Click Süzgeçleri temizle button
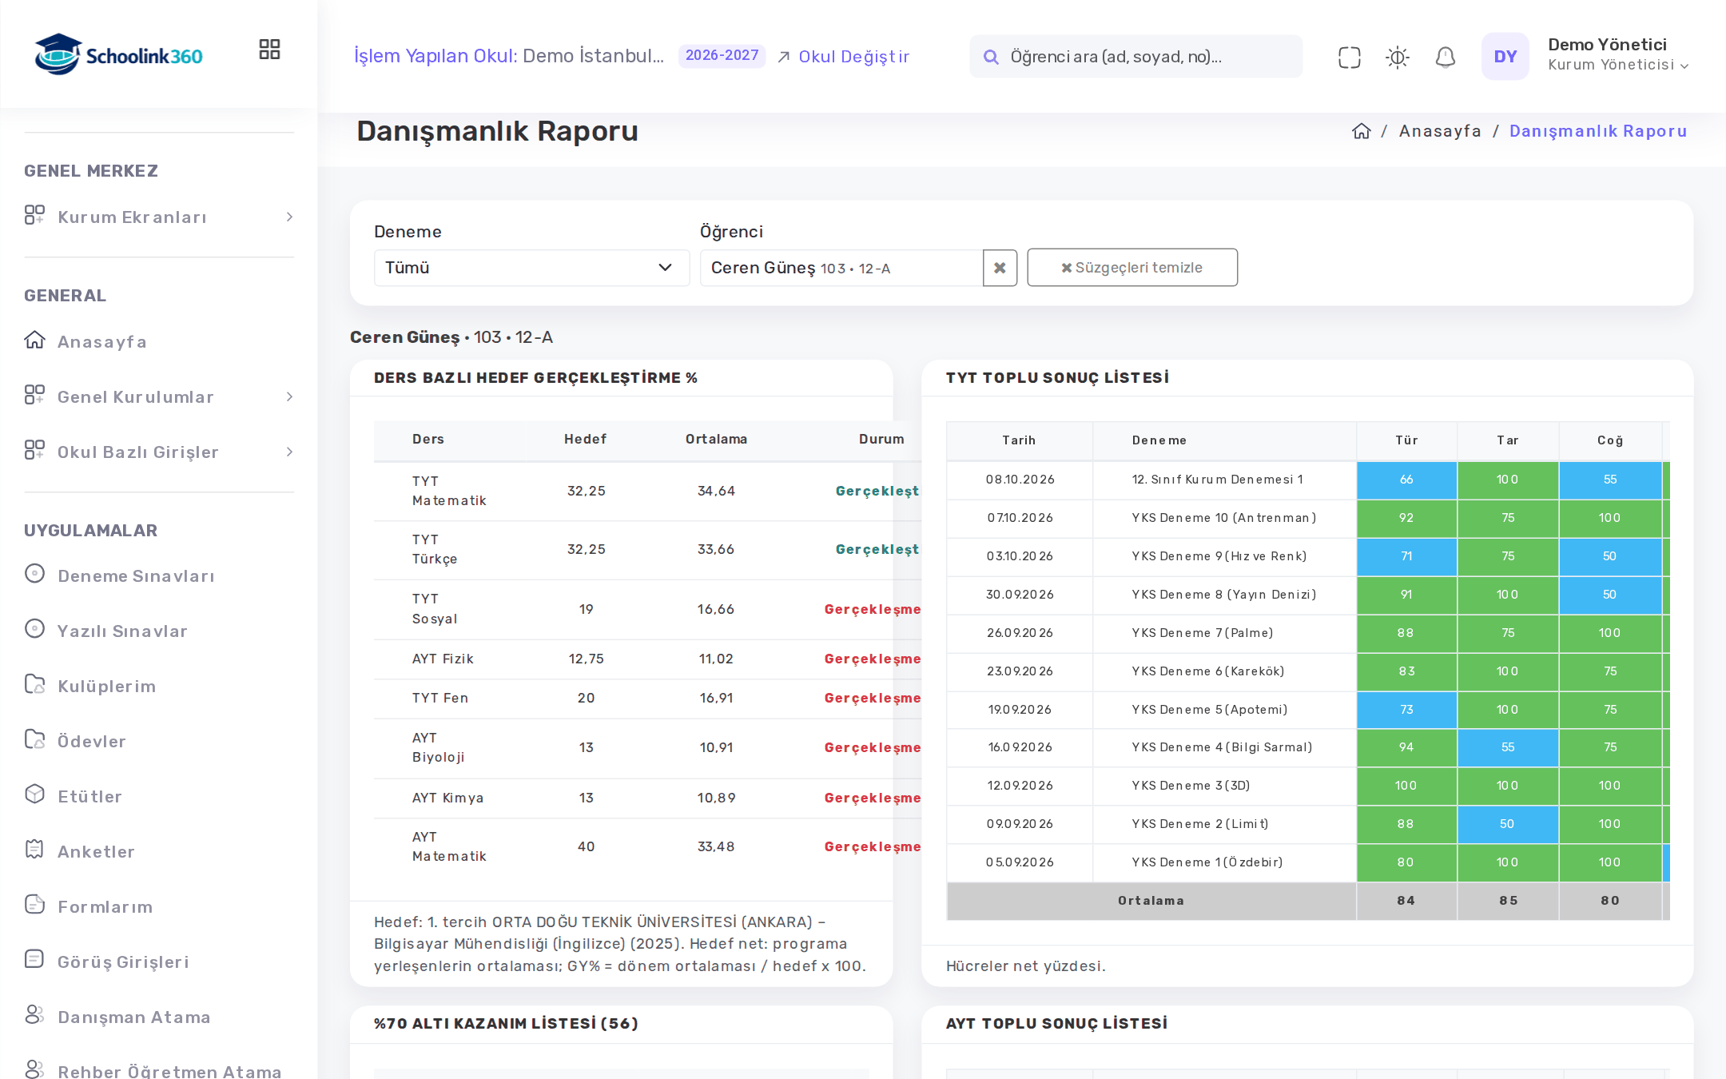The image size is (1726, 1079). pyautogui.click(x=1131, y=268)
